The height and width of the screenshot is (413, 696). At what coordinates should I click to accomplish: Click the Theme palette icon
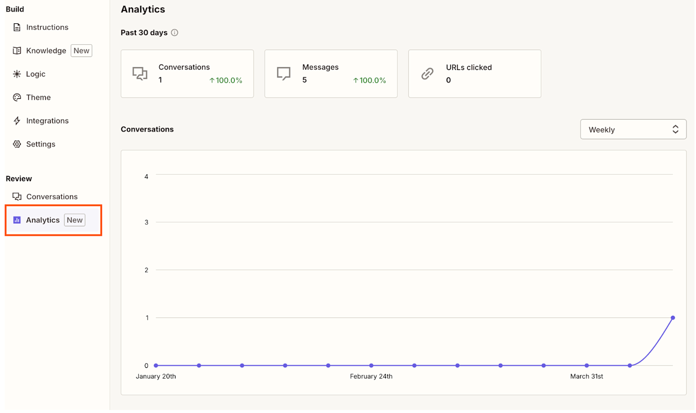click(17, 97)
